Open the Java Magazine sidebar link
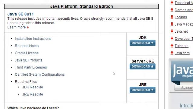The width and height of the screenshot is (193, 109). (184, 24)
